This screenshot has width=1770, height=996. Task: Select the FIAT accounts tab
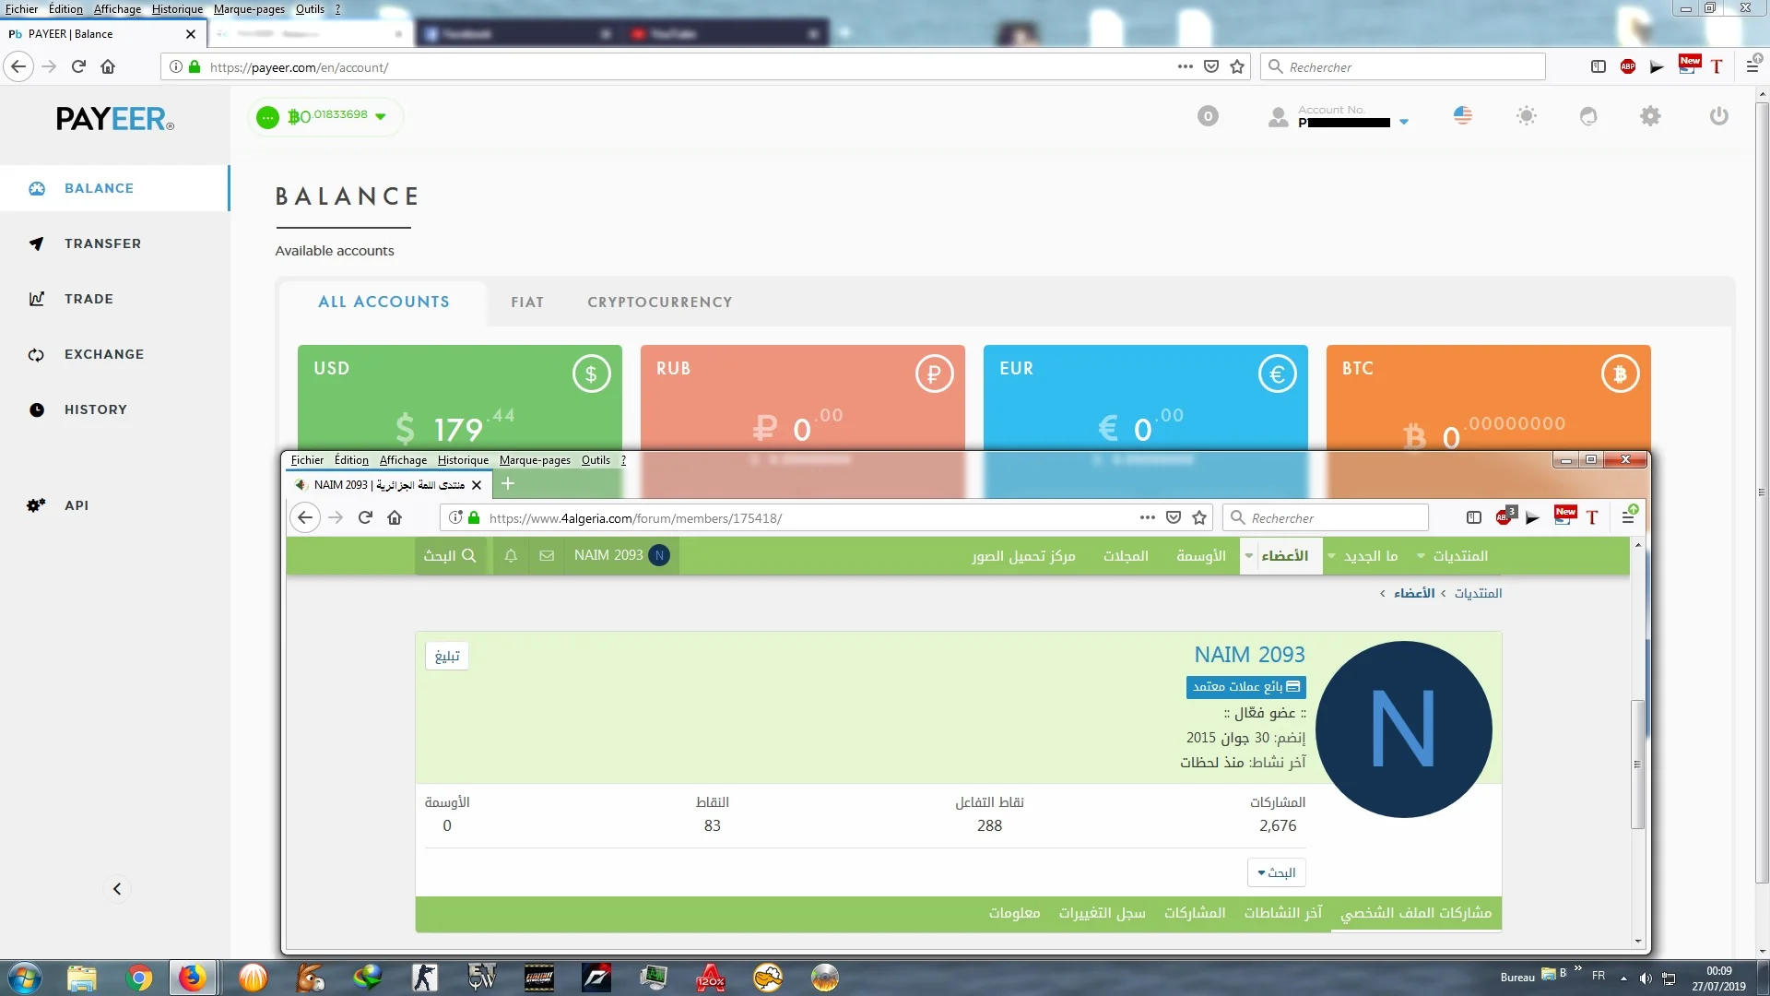(x=527, y=302)
